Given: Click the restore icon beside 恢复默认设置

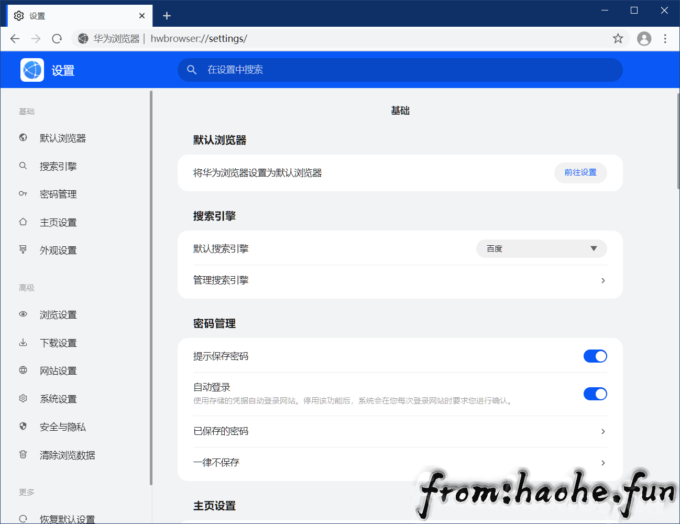Looking at the screenshot, I should point(23,519).
